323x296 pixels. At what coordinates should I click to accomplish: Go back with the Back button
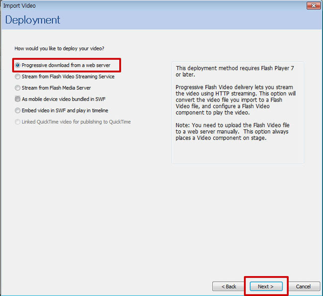pyautogui.click(x=229, y=287)
